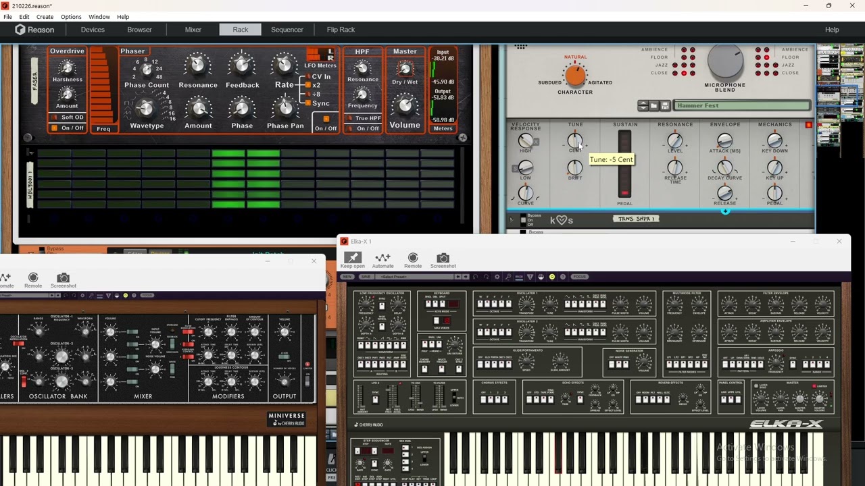Click Flip Rack button
This screenshot has width=865, height=486.
(x=341, y=30)
